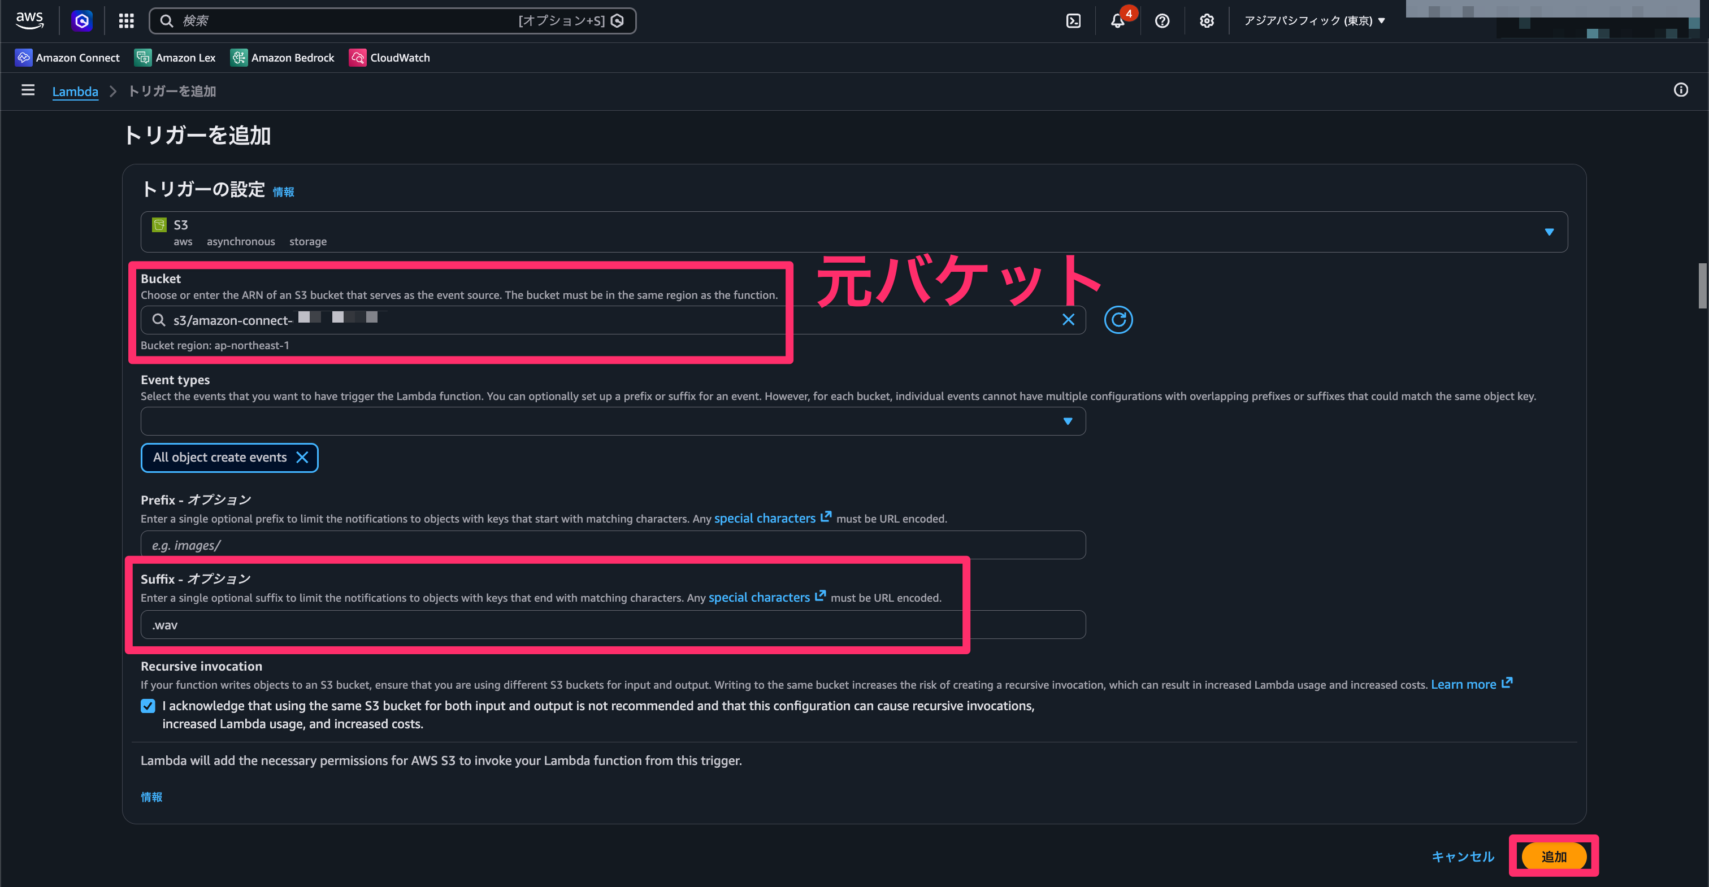
Task: Open the Amazon Bedrock favorite shortcut
Action: coord(282,58)
